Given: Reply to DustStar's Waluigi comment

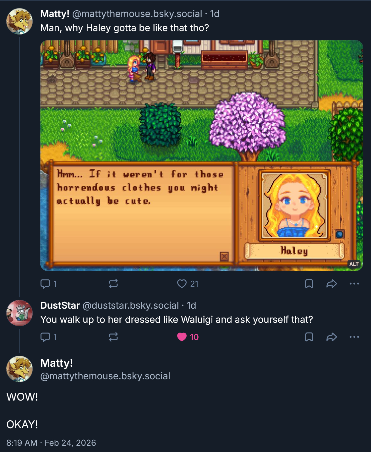Looking at the screenshot, I should tap(46, 337).
